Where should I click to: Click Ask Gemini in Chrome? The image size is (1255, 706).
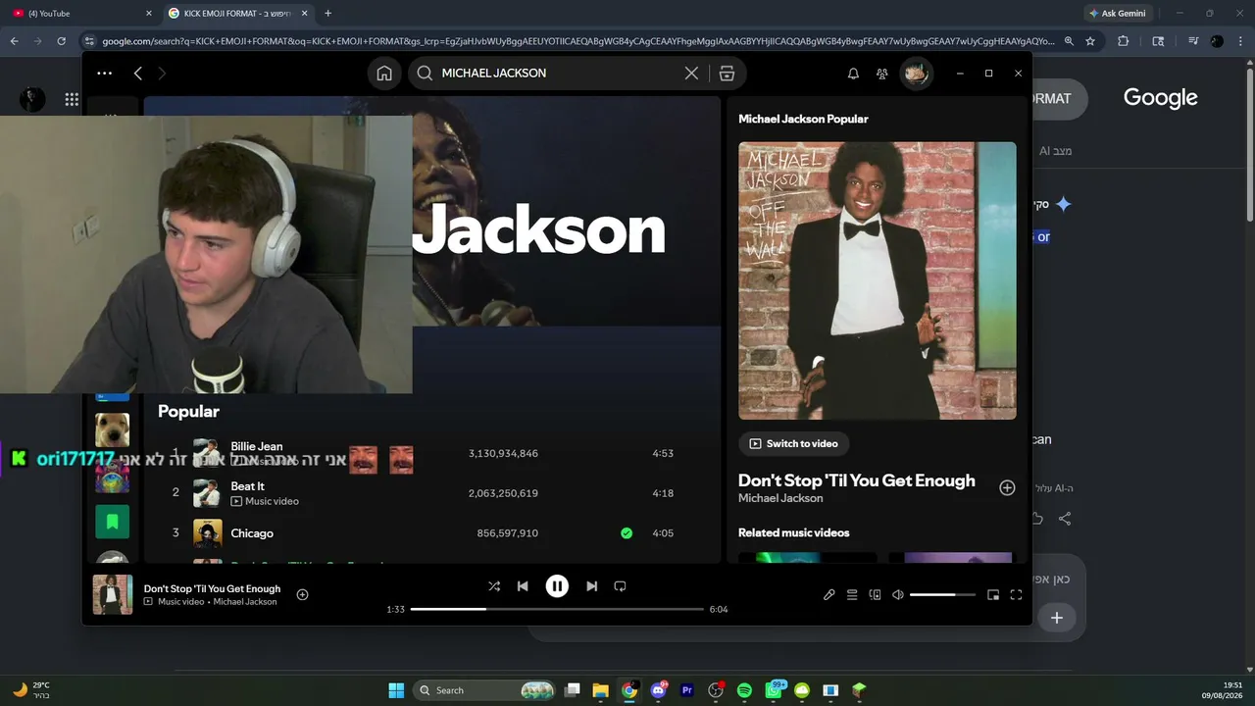(x=1118, y=14)
